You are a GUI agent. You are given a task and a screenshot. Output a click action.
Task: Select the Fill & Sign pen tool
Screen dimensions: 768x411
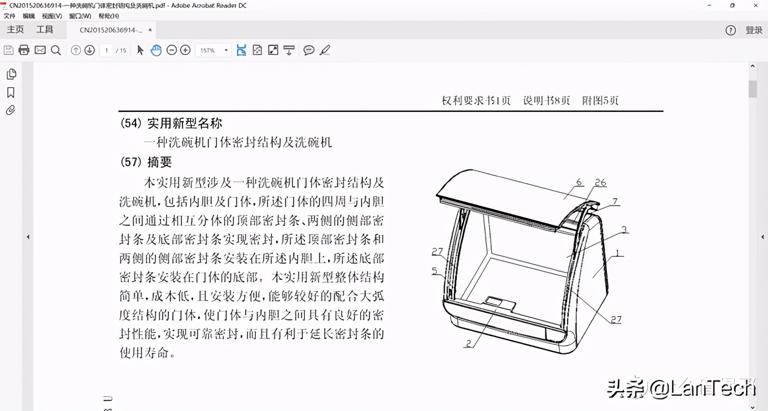pyautogui.click(x=325, y=50)
